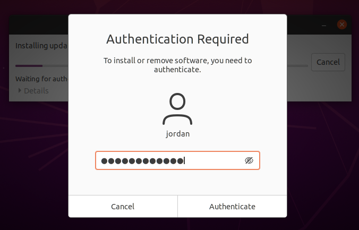Click the masked password dots

tap(142, 161)
